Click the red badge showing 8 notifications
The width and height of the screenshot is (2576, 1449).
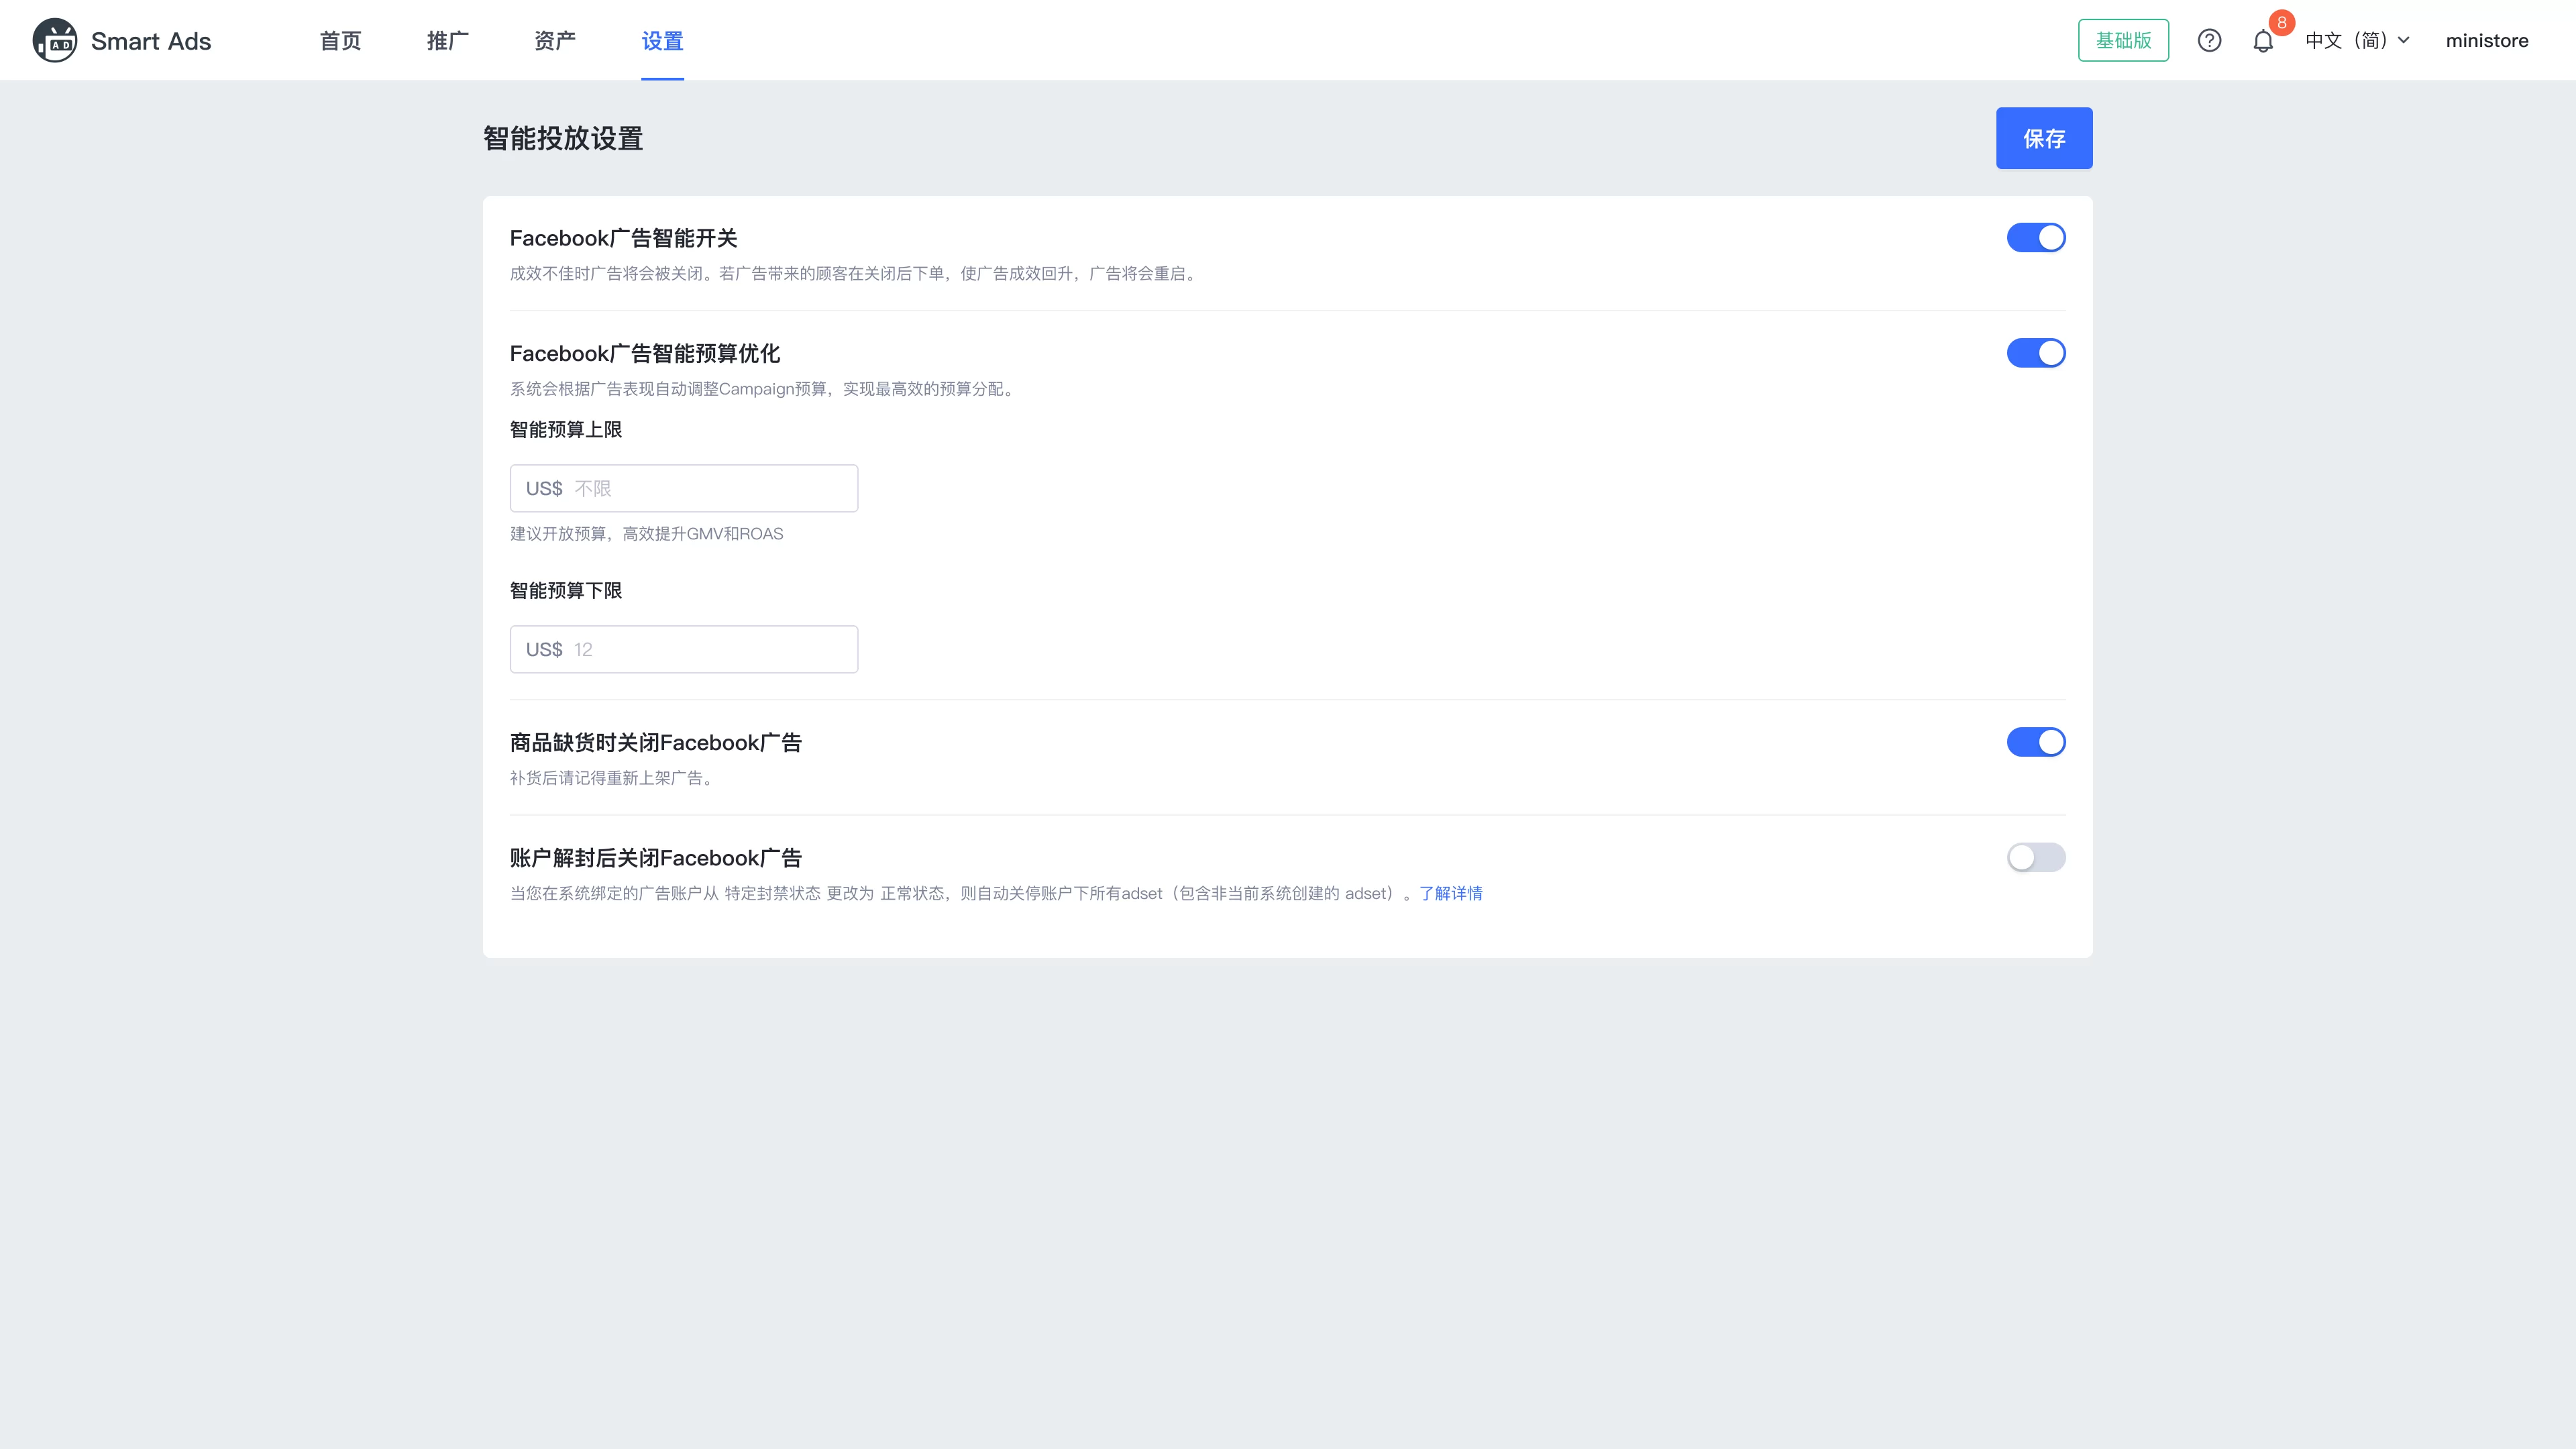pos(2281,23)
